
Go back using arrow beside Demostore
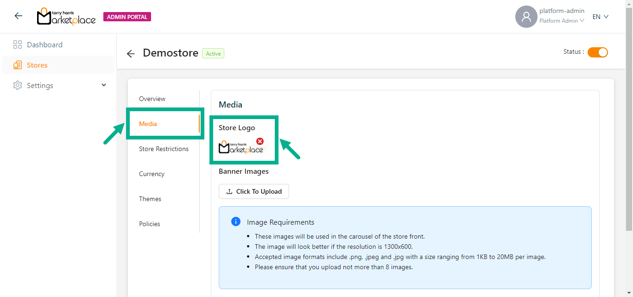point(131,54)
